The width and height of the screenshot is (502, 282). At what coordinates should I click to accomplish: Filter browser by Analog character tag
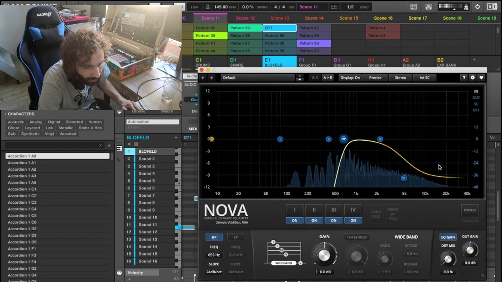click(x=36, y=122)
